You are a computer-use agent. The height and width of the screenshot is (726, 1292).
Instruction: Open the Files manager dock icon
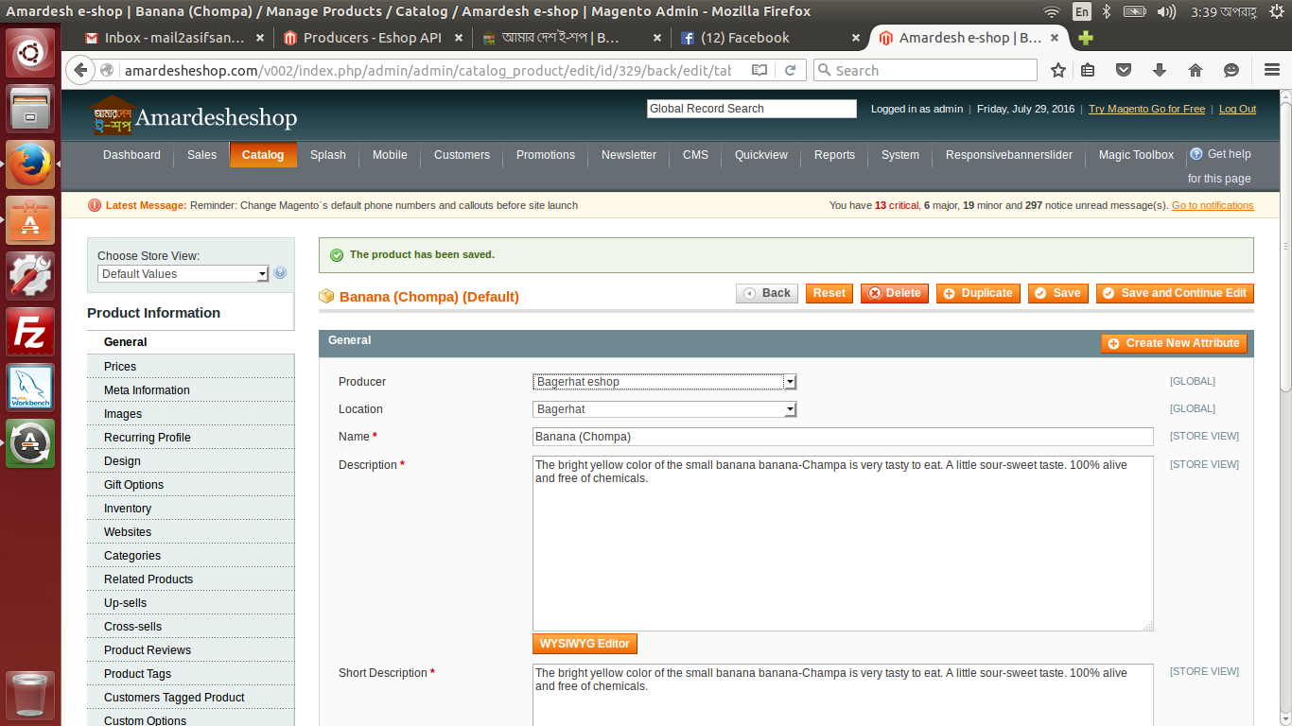pos(31,108)
